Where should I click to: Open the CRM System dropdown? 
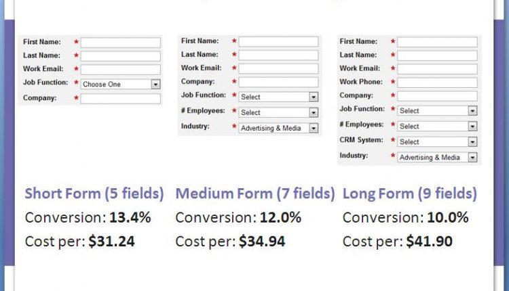pos(437,141)
